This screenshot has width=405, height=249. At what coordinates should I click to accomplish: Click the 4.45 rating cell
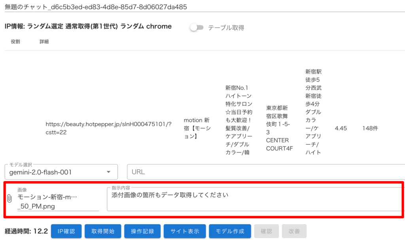[x=341, y=128]
